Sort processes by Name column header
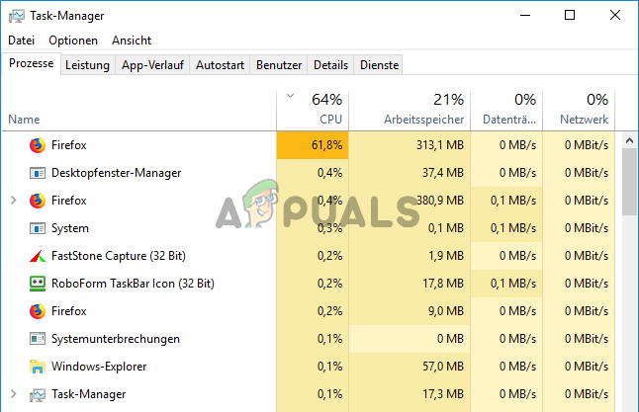Viewport: 639px width, 412px height. (x=24, y=120)
